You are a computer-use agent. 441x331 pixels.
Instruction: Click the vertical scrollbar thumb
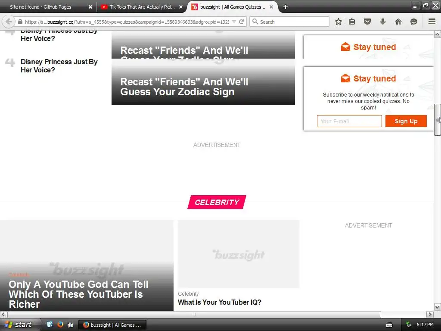tap(437, 120)
